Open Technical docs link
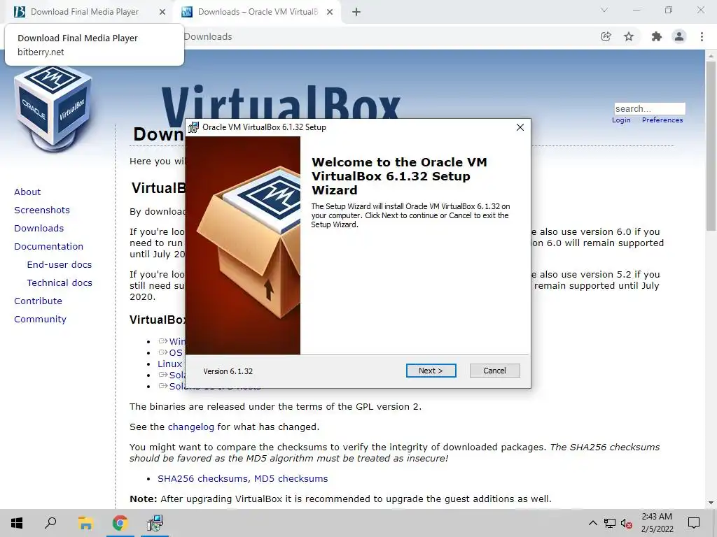Viewport: 717px width, 537px height. tap(60, 283)
